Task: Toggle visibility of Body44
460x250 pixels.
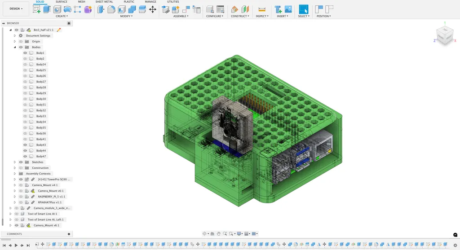Action: click(25, 150)
